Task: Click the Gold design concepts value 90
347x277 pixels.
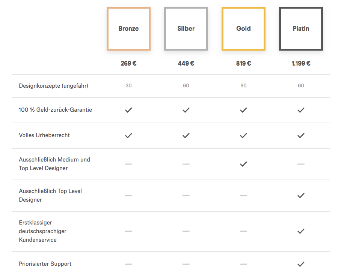Action: tap(243, 85)
